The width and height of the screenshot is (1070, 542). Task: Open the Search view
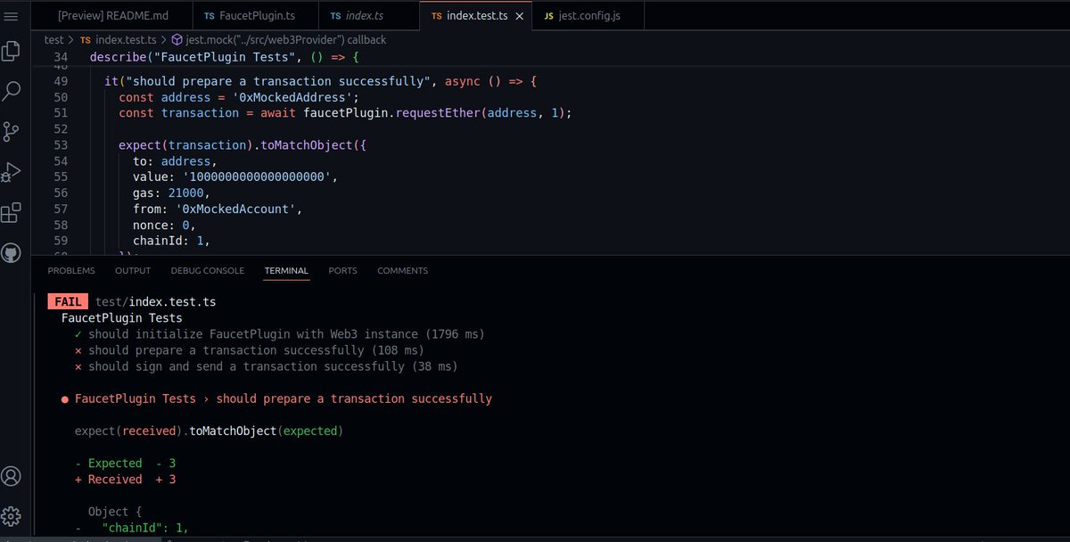pos(12,91)
